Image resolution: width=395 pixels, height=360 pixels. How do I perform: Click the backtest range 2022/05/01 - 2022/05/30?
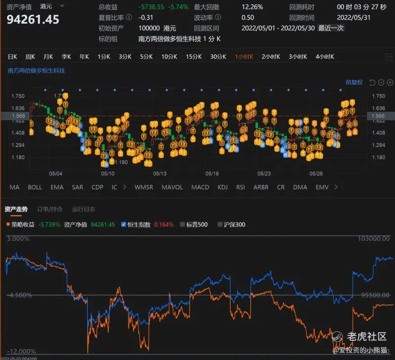click(278, 28)
